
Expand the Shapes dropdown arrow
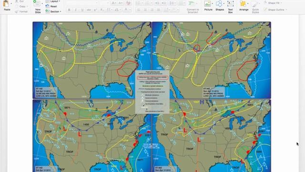[224, 3]
